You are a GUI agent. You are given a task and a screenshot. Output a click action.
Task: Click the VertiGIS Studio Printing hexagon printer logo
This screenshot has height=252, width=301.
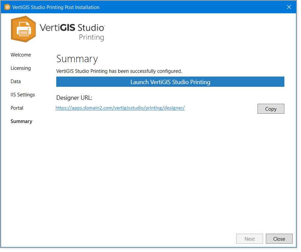[x=23, y=29]
